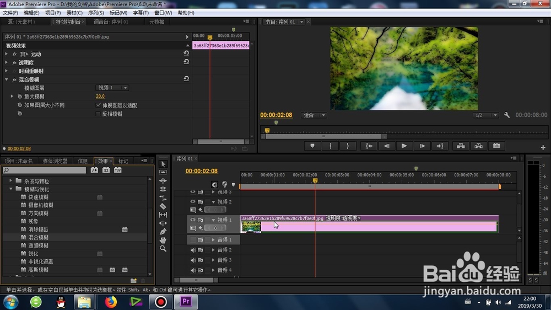Select 高斯模糊 effect
This screenshot has height=310, width=551.
pos(38,270)
